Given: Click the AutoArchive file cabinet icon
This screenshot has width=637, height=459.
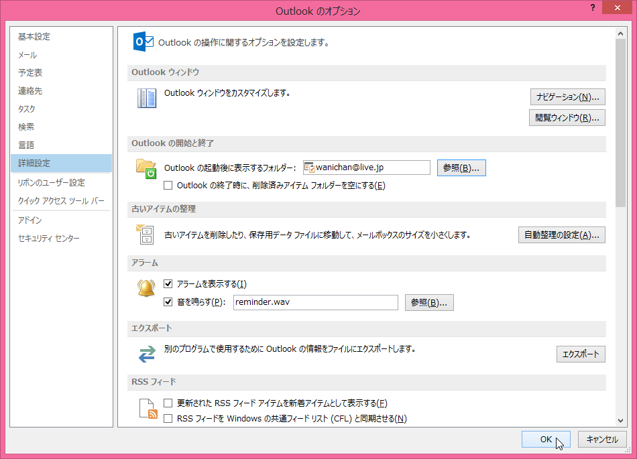Looking at the screenshot, I should (145, 234).
